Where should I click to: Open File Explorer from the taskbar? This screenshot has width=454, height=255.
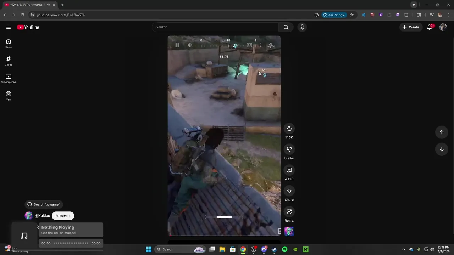[222, 249]
